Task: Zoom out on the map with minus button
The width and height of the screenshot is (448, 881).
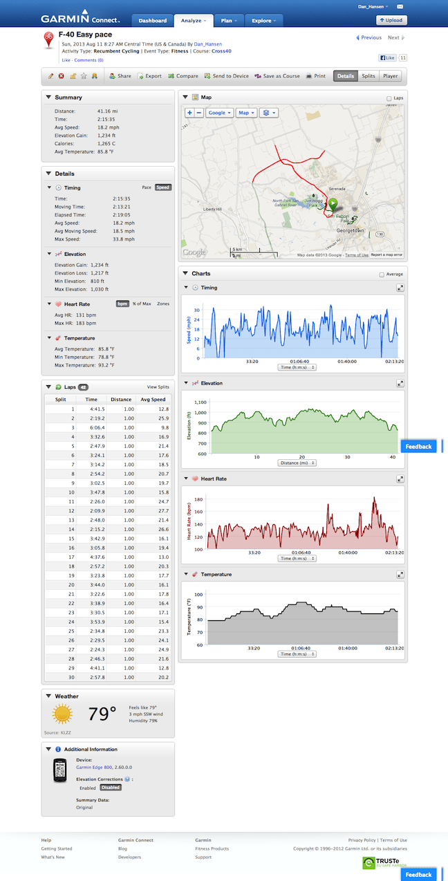Action: 199,113
